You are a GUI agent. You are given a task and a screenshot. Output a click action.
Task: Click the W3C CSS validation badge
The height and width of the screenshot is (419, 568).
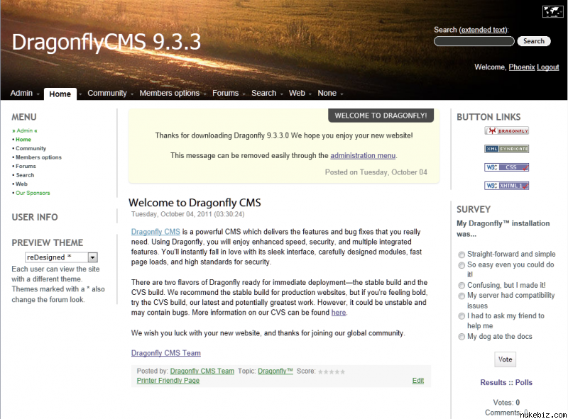tap(506, 167)
